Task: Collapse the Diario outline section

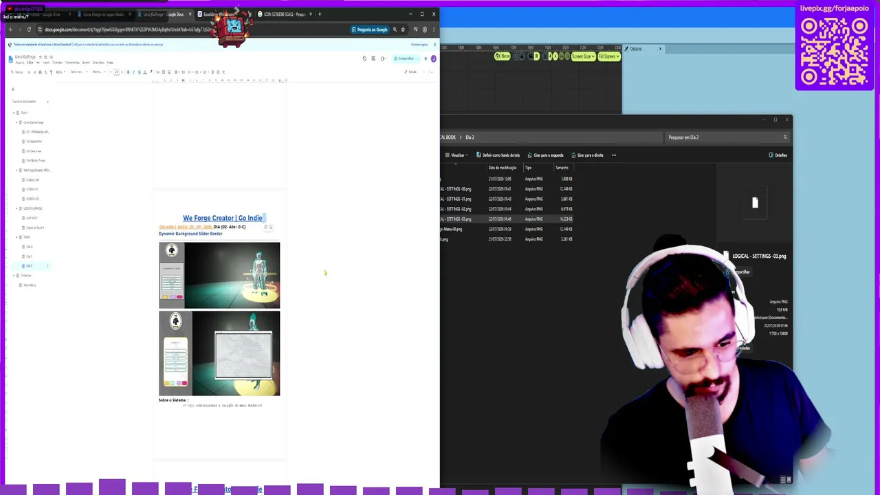Action: [16, 237]
